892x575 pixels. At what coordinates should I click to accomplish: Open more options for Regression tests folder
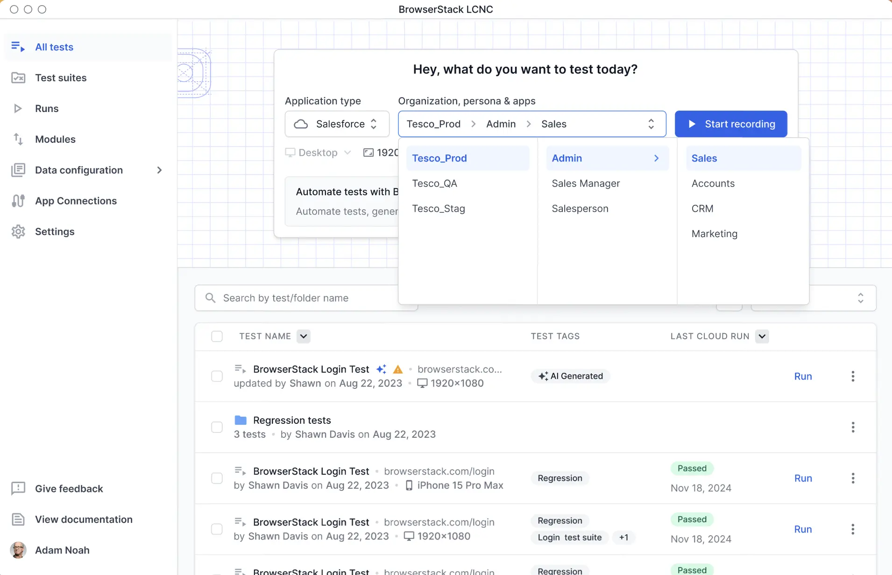[853, 427]
